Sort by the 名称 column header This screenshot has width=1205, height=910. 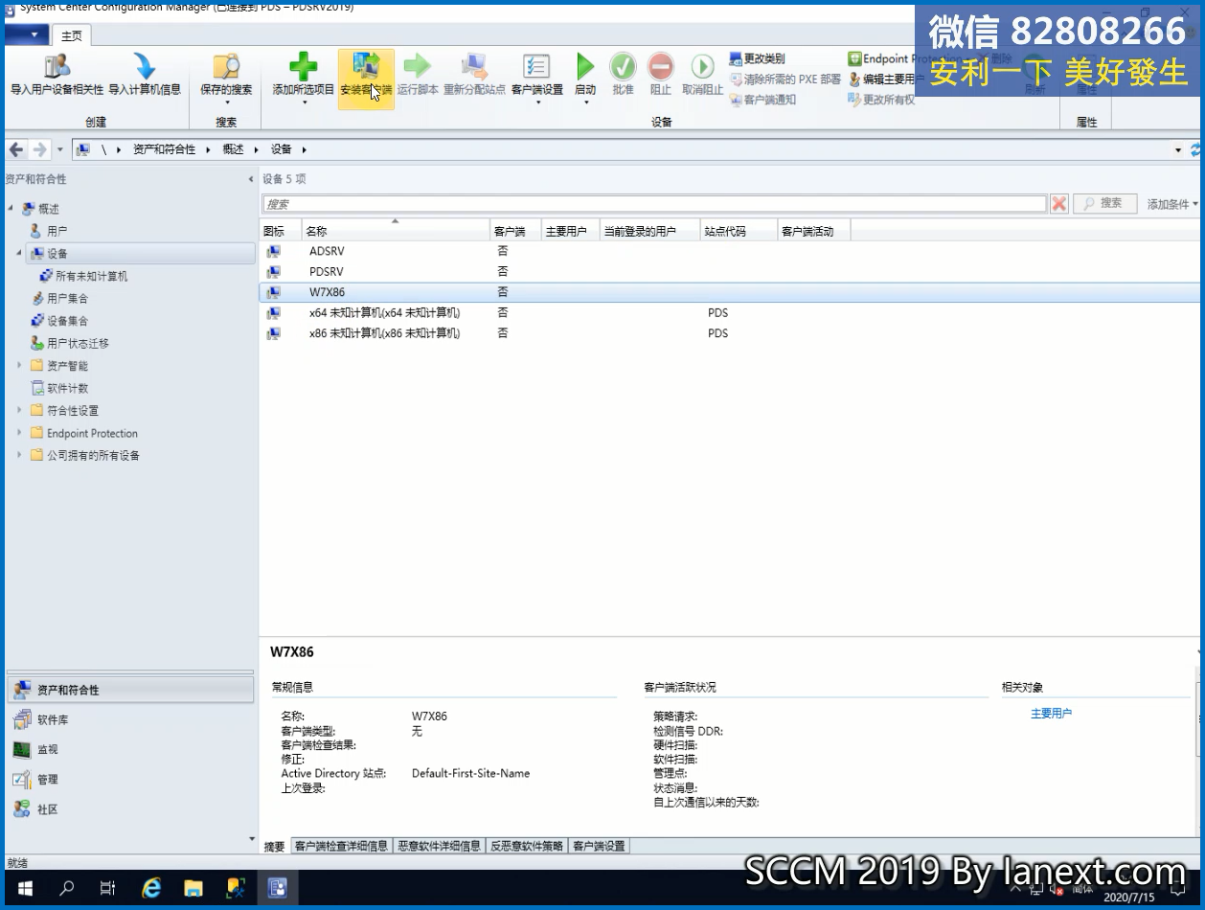pyautogui.click(x=396, y=231)
